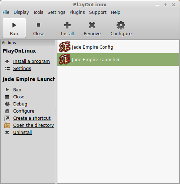Image resolution: width=180 pixels, height=184 pixels.
Task: Click the sidebar splitter handle dots
Action: point(56,112)
